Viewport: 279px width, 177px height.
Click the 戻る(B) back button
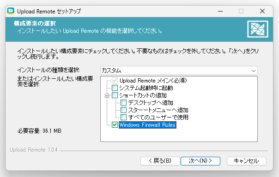160,161
